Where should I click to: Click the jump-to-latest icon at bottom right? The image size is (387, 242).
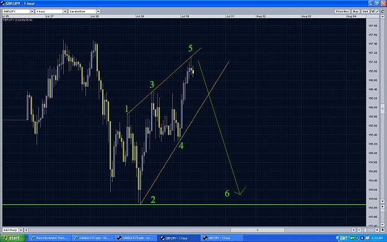click(x=383, y=230)
